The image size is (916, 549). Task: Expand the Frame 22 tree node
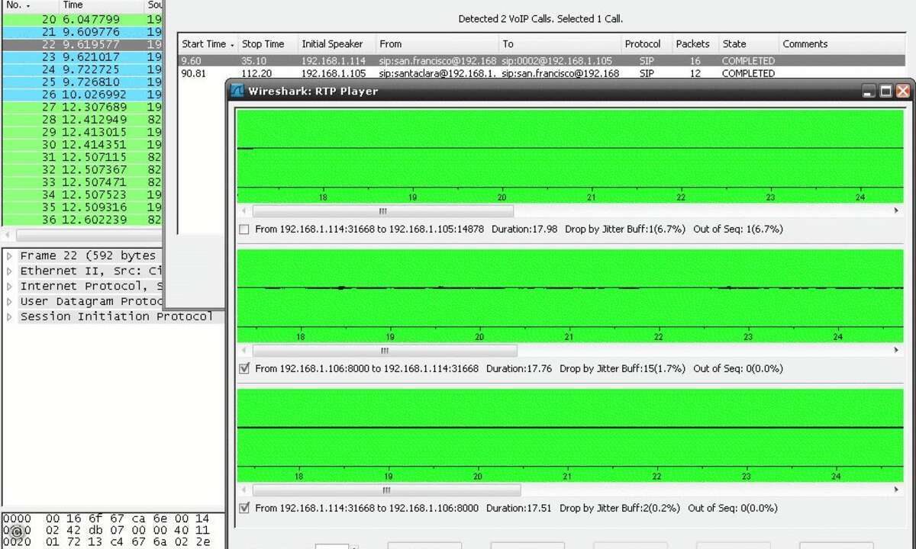pos(9,256)
